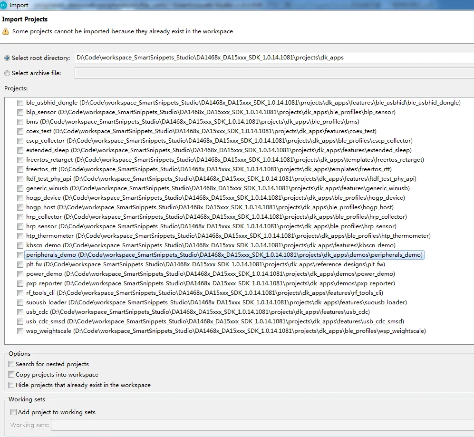Select the usb_cdc_smsd project entry
The width and height of the screenshot is (474, 437).
tap(49, 321)
